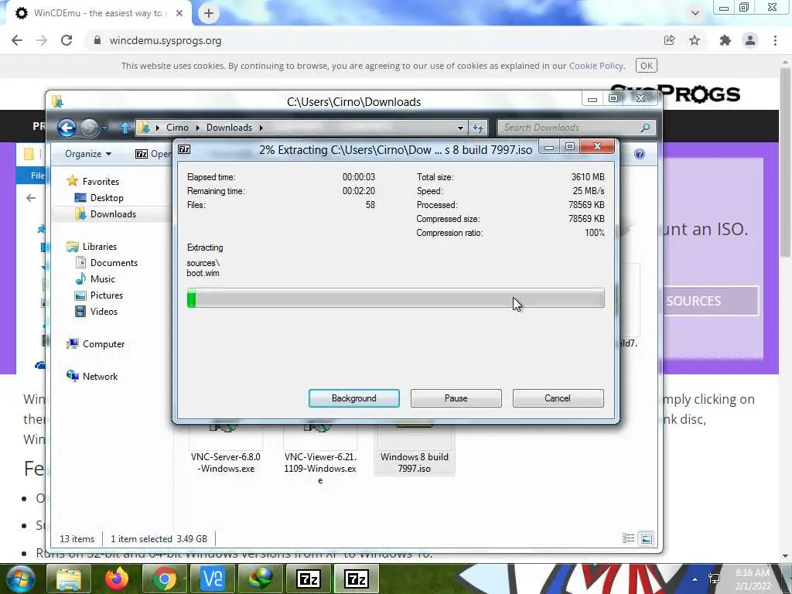Image resolution: width=792 pixels, height=594 pixels.
Task: Open Videos library
Action: [104, 311]
